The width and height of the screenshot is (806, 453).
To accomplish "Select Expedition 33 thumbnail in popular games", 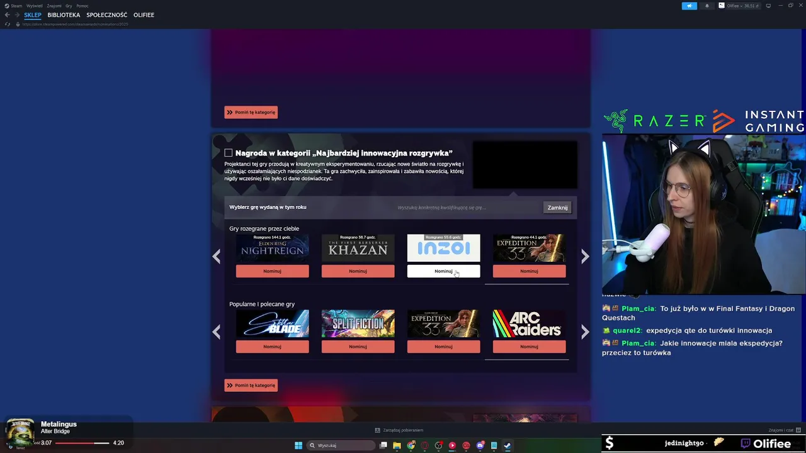I will 443,323.
